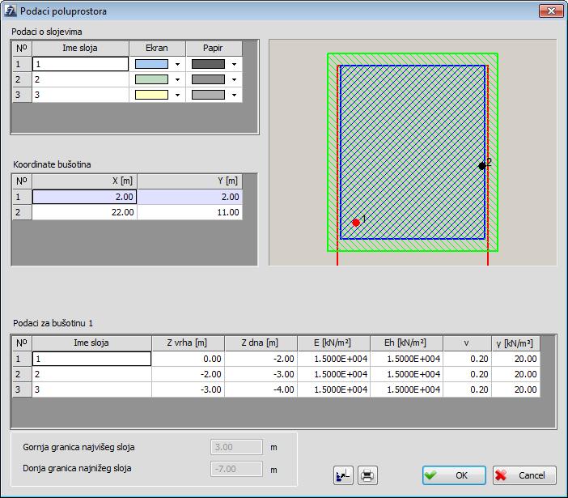Click the green Ekran swatch of layer 2
Screen dimensions: 568x498
click(x=151, y=79)
